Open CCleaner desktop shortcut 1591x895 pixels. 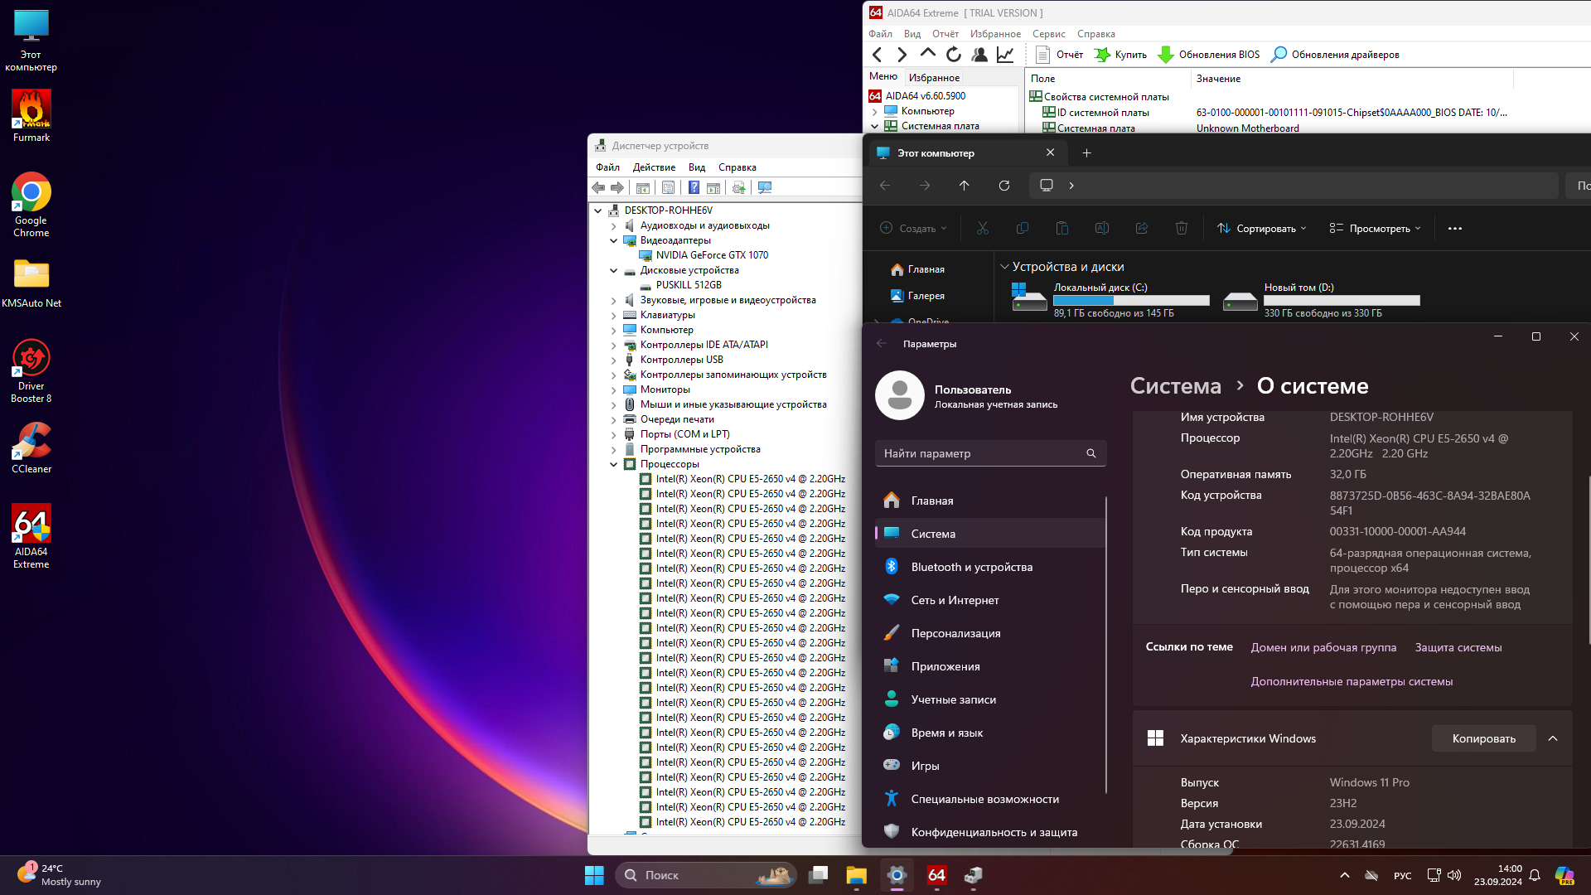[x=31, y=447]
